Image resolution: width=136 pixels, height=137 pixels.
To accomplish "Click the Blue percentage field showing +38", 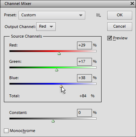I will coord(85,78).
